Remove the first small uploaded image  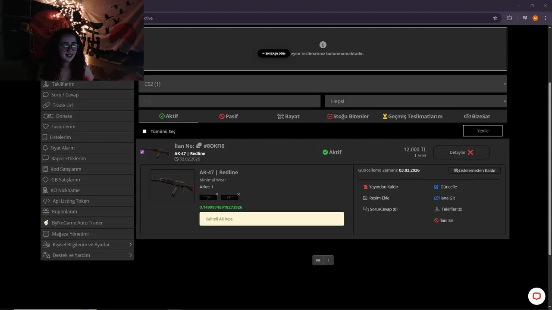[x=217, y=195]
